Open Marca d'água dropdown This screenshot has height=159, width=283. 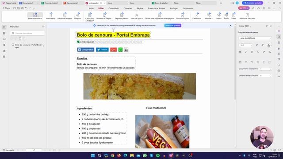[137, 16]
